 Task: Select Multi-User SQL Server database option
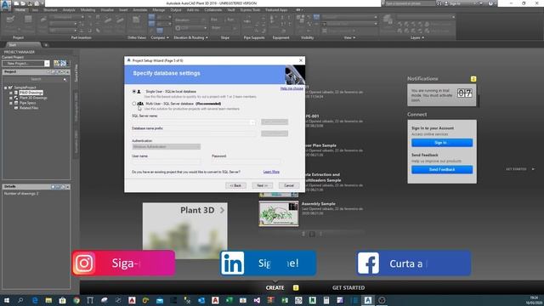click(134, 104)
